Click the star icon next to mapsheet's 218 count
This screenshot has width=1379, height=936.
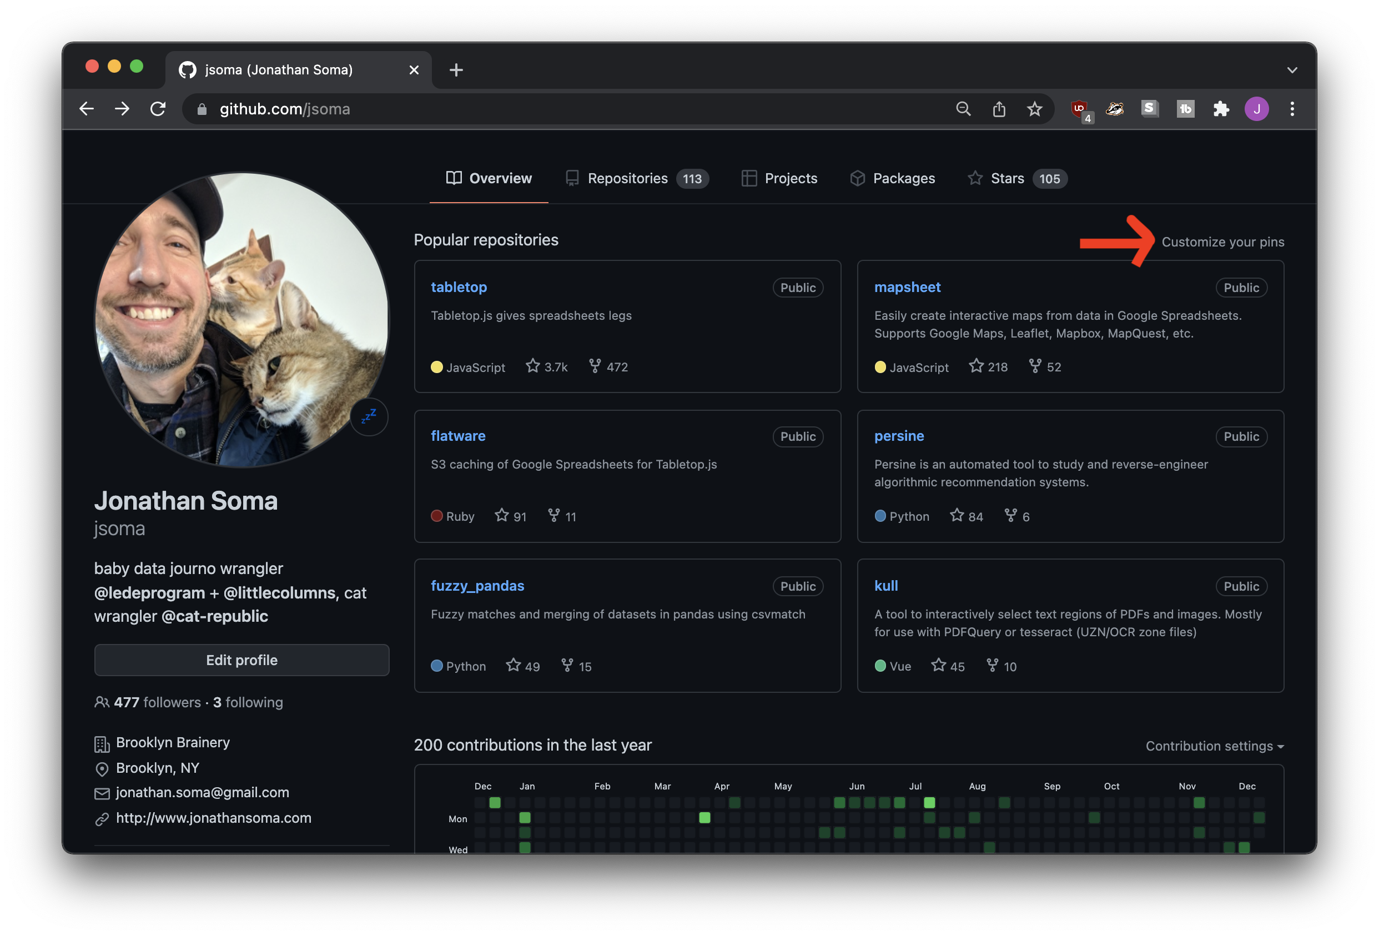(x=975, y=366)
